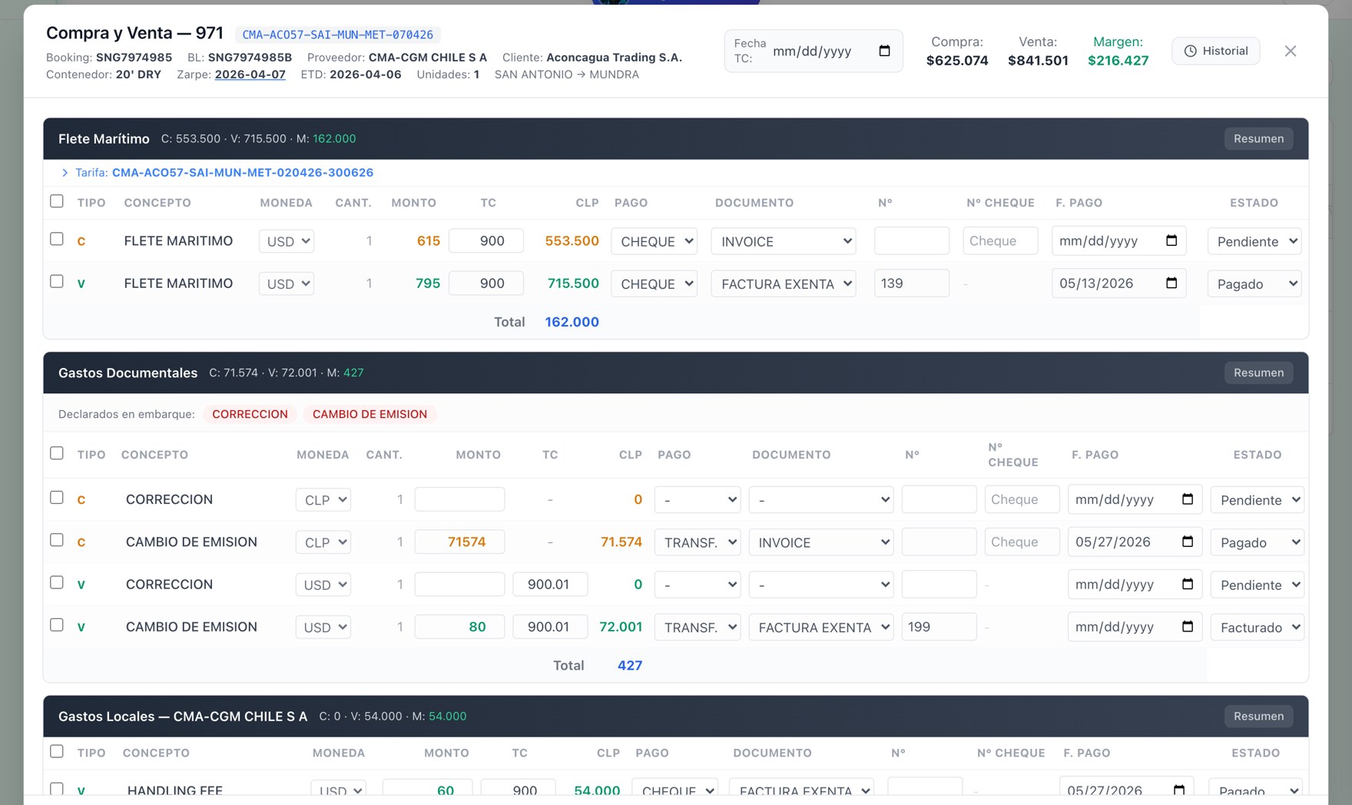Click the Venta value $841.501
This screenshot has width=1352, height=805.
pyautogui.click(x=1038, y=61)
